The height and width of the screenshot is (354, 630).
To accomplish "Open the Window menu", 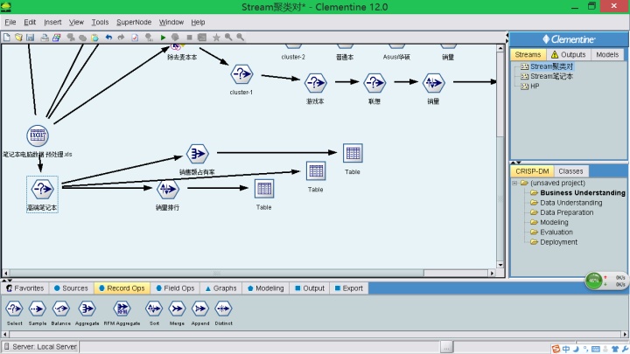I will [171, 22].
